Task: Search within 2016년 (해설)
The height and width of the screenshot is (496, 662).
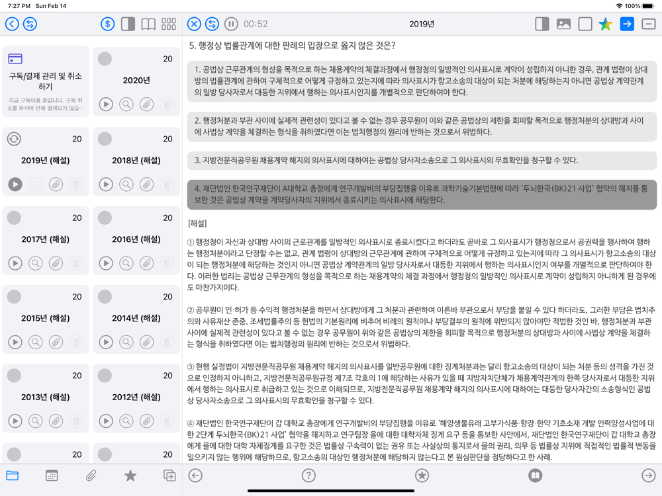Action: (126, 263)
